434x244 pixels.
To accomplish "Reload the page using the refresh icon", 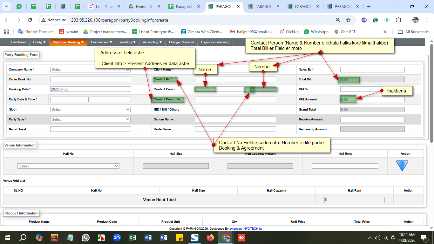I will click(x=30, y=20).
